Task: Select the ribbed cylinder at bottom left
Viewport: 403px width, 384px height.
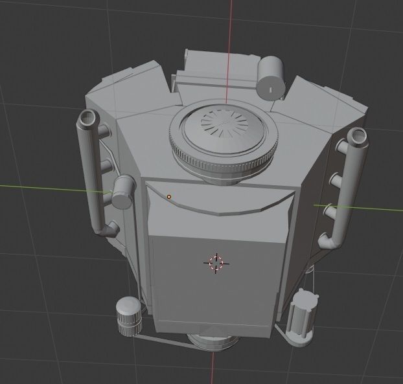Action: pyautogui.click(x=130, y=317)
